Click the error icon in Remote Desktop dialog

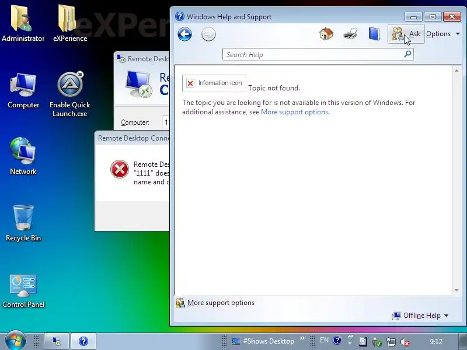coord(120,169)
